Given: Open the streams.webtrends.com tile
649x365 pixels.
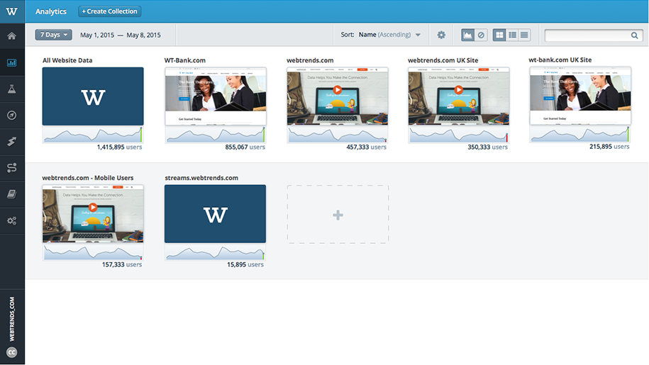Looking at the screenshot, I should (215, 214).
